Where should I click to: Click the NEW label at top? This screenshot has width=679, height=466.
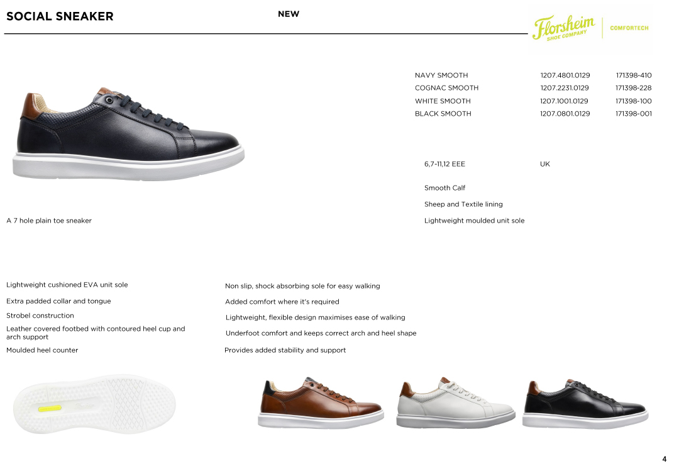[x=289, y=14]
